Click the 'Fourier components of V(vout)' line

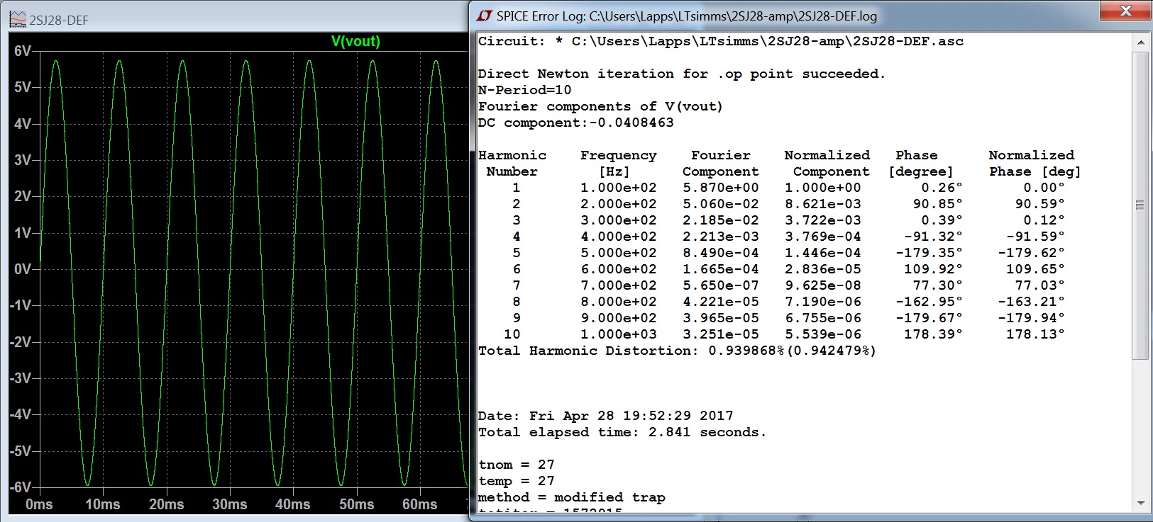pyautogui.click(x=600, y=106)
